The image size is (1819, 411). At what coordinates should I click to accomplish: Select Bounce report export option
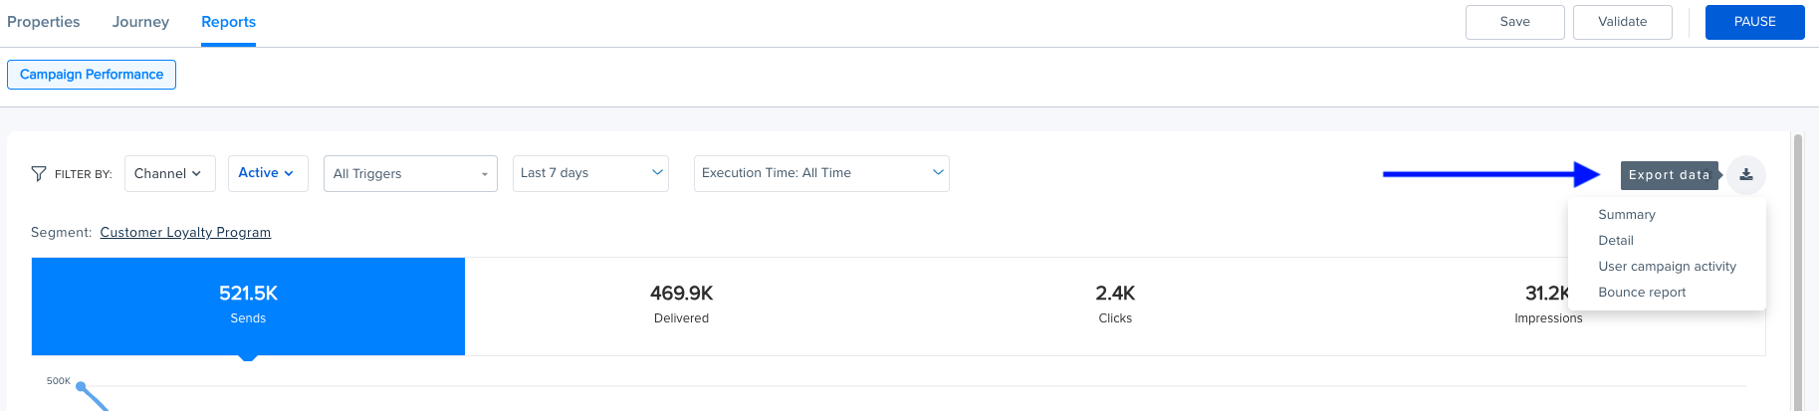1641,293
